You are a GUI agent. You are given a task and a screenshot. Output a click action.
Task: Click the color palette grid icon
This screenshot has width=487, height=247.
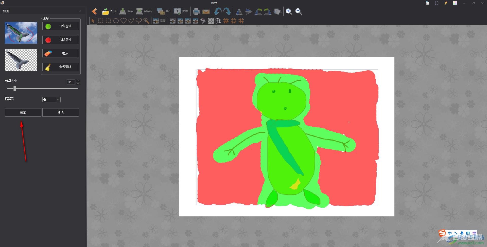click(x=455, y=3)
